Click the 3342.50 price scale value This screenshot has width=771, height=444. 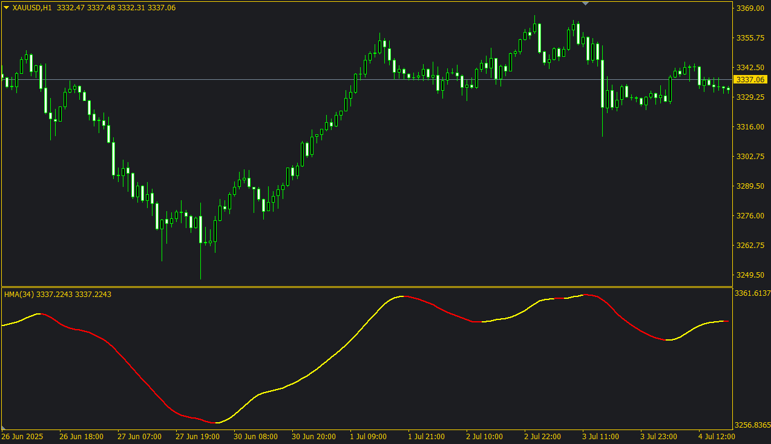(749, 68)
